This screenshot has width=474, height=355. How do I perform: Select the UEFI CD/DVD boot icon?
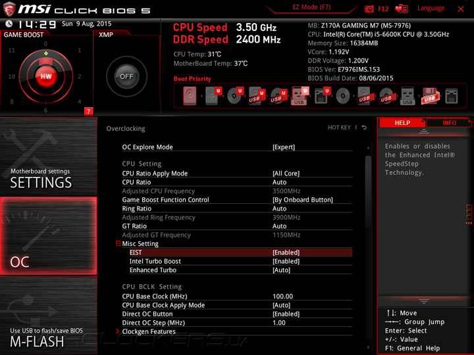tap(235, 96)
